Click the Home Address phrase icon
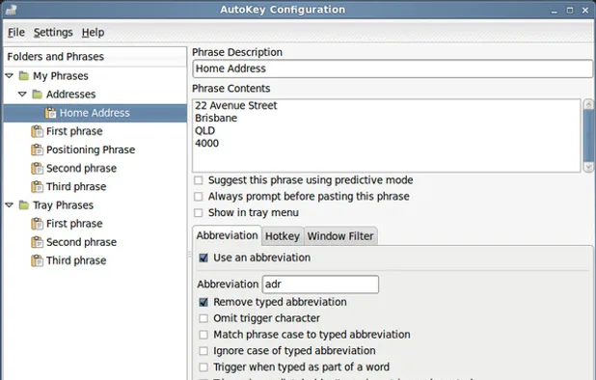596x380 pixels. (x=50, y=113)
